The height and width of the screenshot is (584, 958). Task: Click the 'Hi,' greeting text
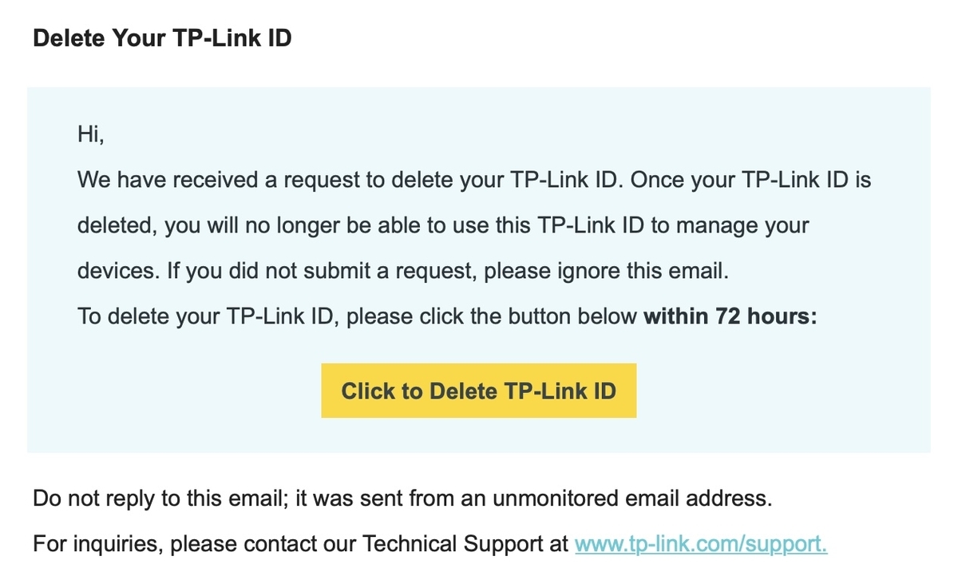tap(91, 134)
